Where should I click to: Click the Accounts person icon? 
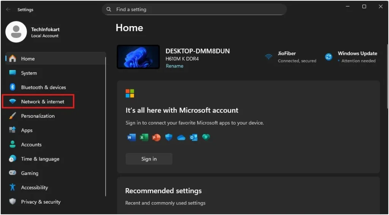pos(13,144)
